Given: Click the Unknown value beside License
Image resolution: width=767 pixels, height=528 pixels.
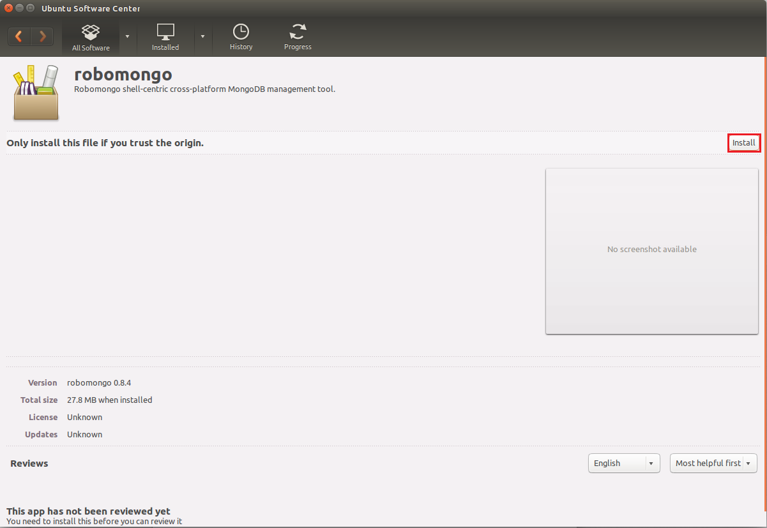Looking at the screenshot, I should [x=85, y=418].
